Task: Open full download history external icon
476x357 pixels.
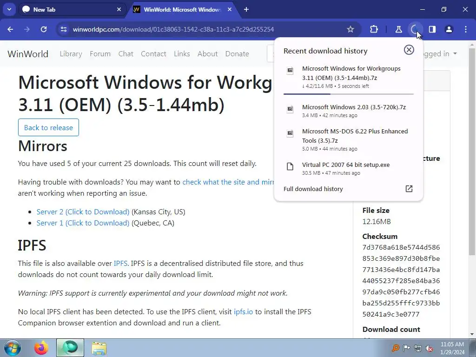Action: tap(409, 189)
